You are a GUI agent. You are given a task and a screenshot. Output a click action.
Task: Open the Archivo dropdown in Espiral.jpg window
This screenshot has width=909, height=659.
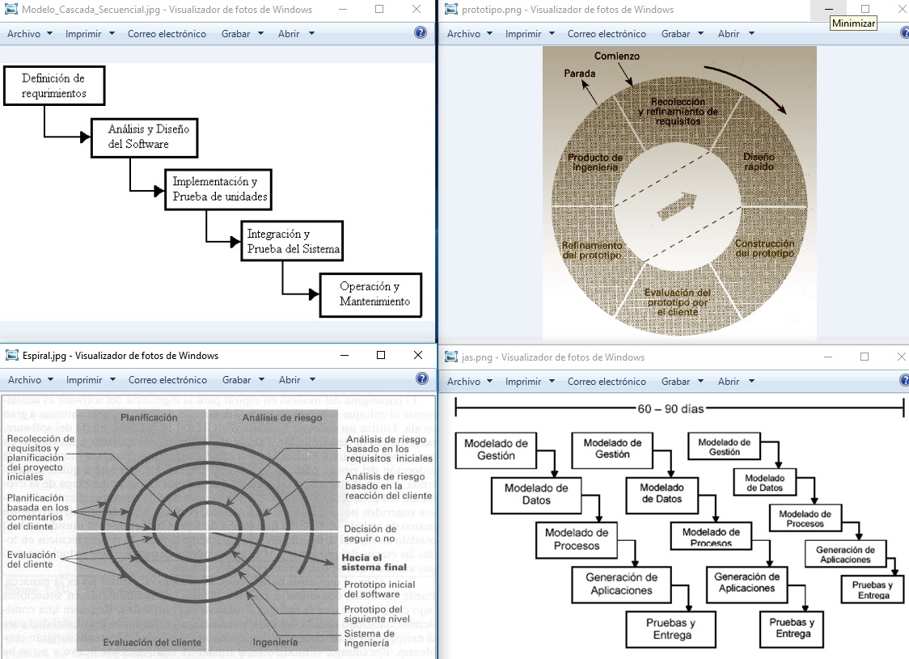coord(29,379)
